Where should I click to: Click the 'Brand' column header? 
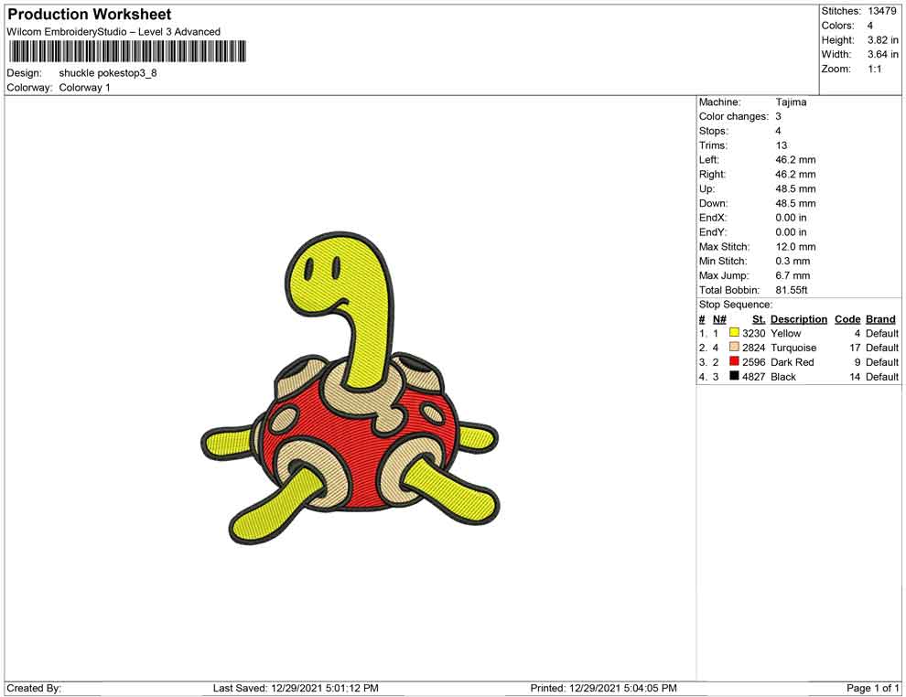880,319
